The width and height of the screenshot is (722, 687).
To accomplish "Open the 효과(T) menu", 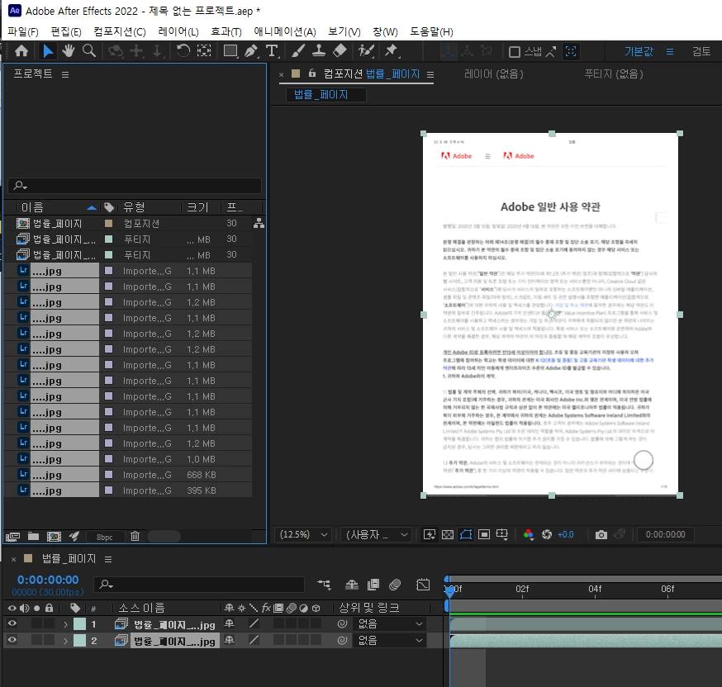I will coord(226,31).
